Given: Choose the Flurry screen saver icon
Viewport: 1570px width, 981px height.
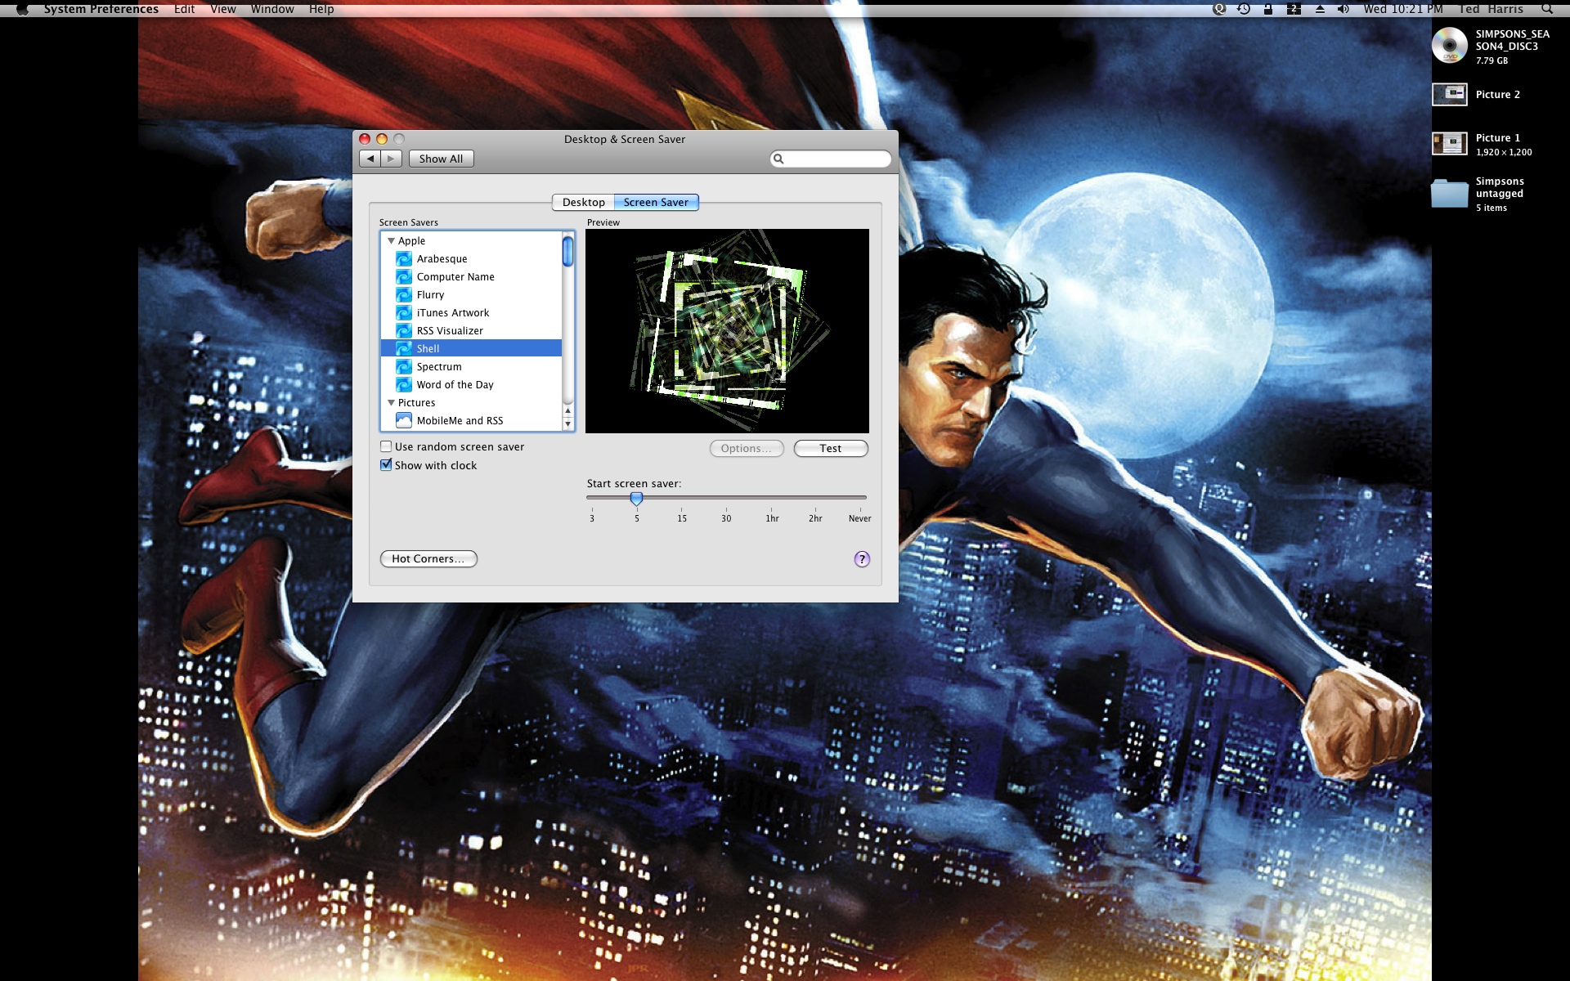Looking at the screenshot, I should click(404, 295).
